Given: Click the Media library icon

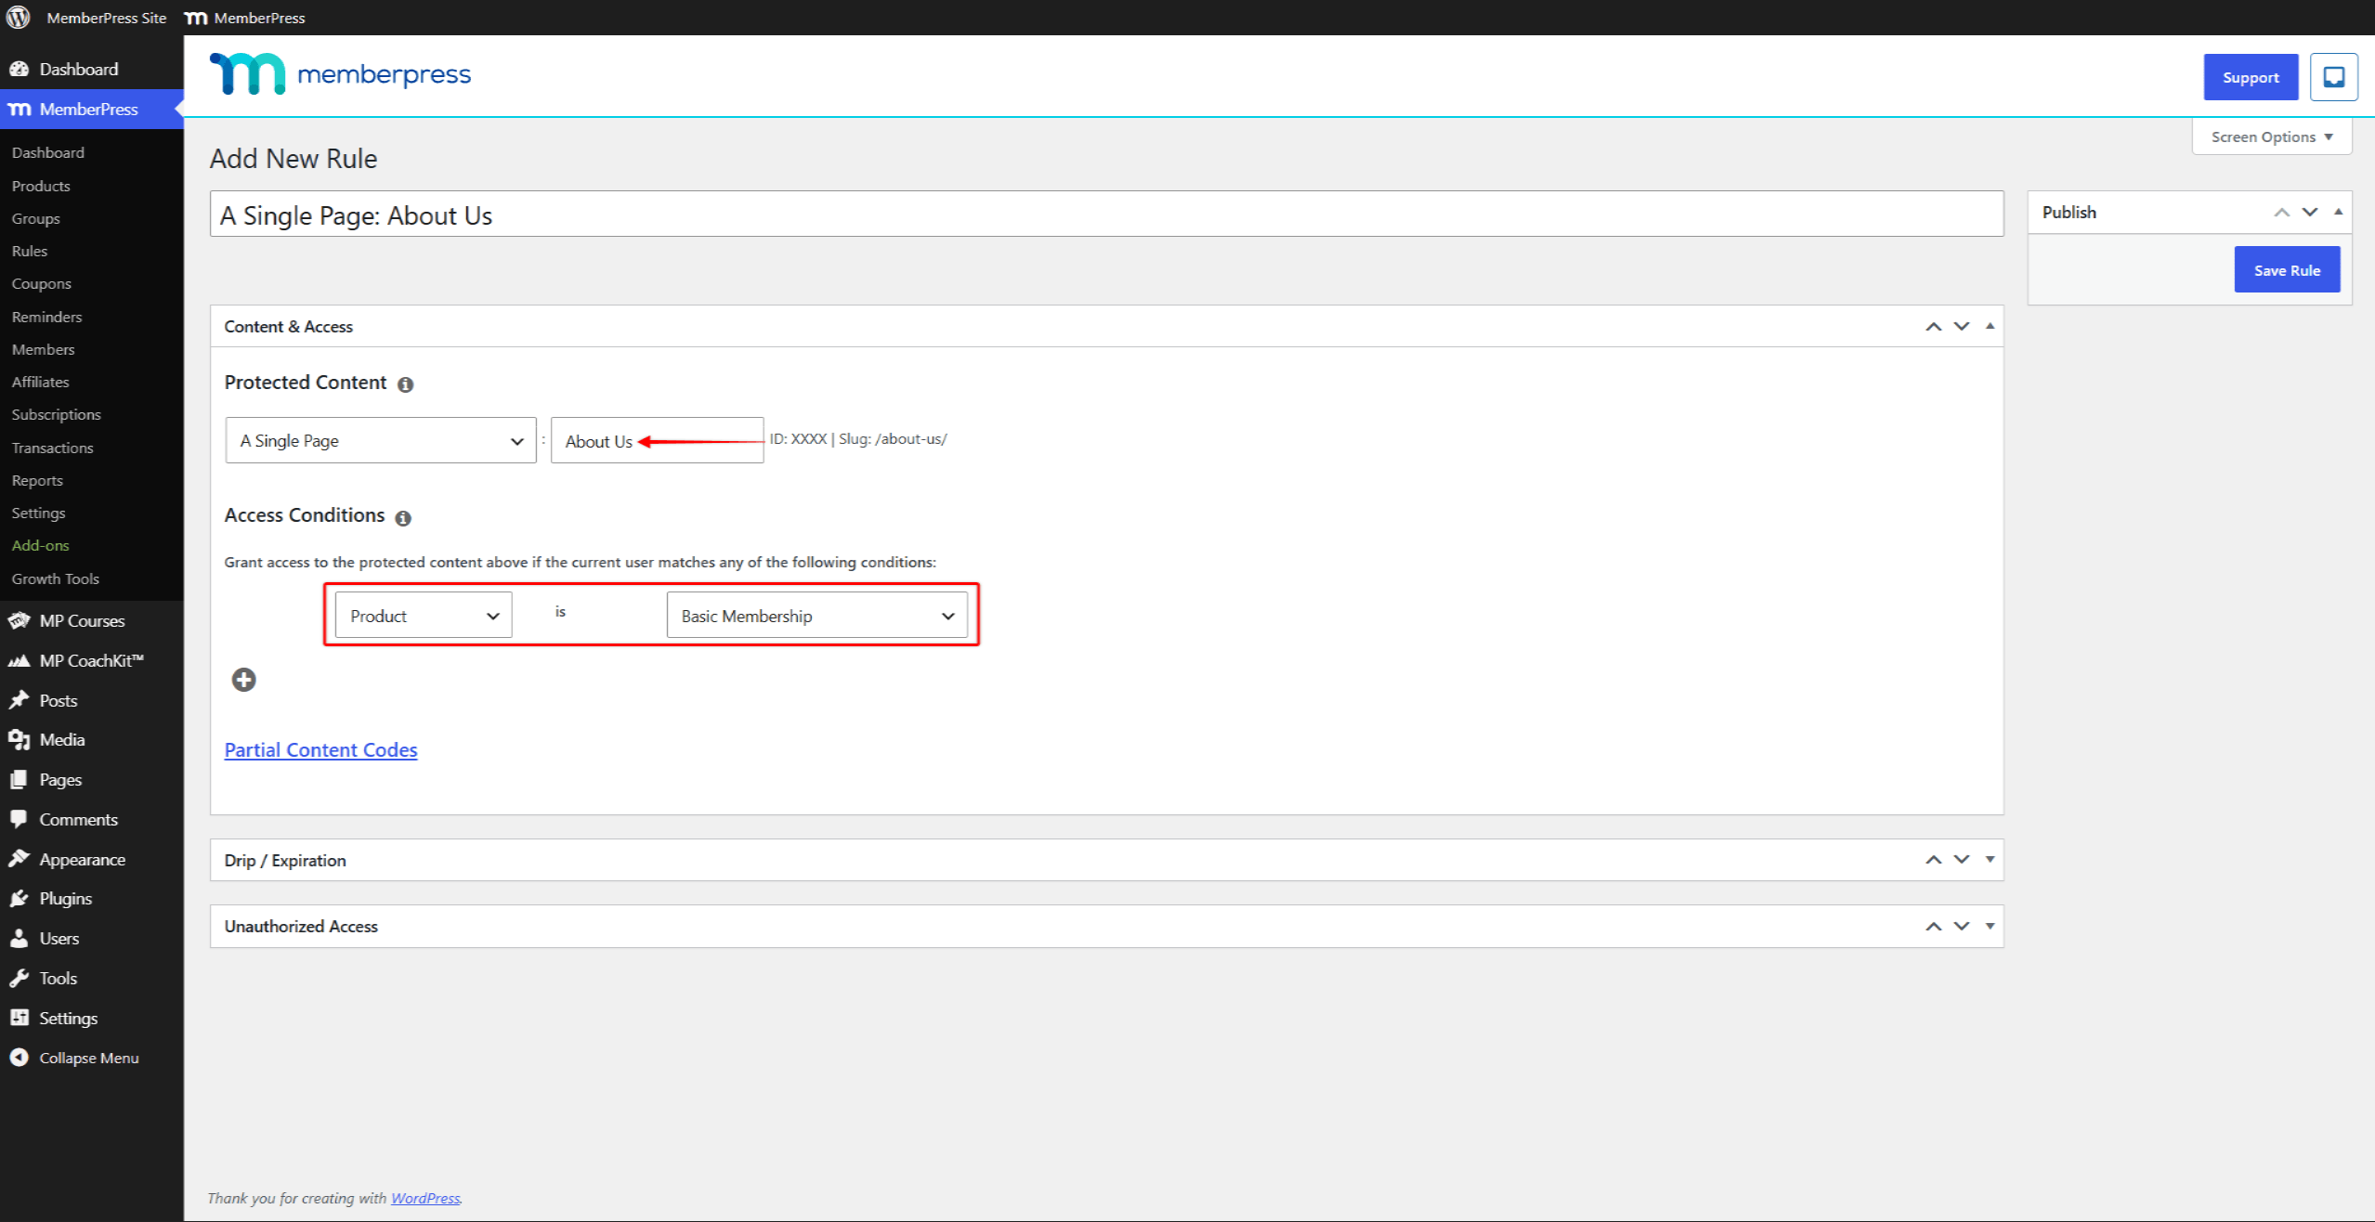Looking at the screenshot, I should coord(19,740).
